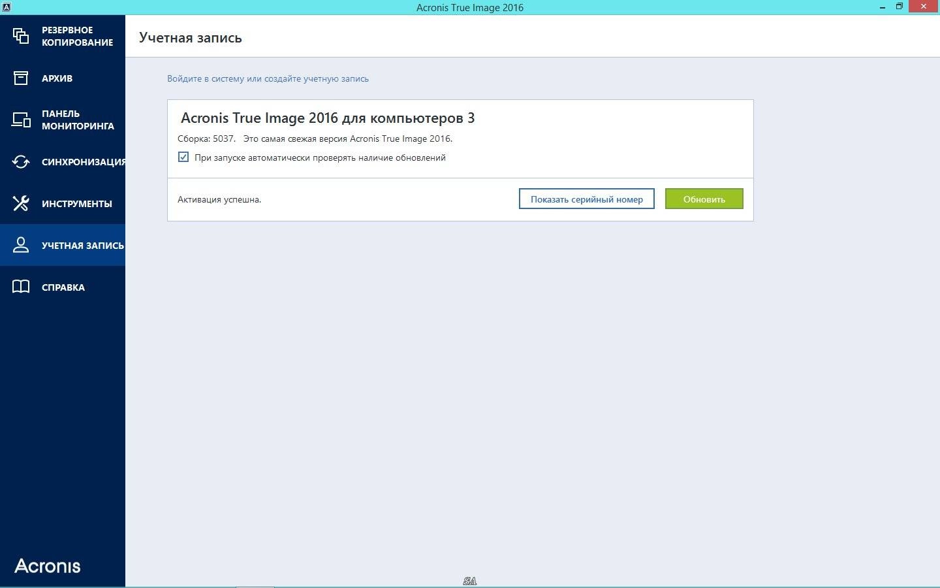Open ИНСТРУМЕНТЫ section
Screen dimensions: 940x588
[63, 203]
